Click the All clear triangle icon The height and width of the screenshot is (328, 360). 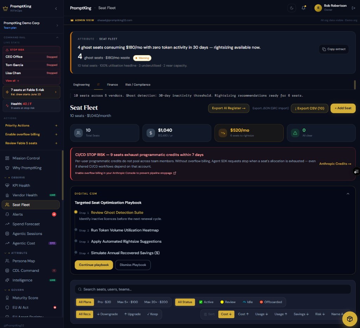(x=295, y=133)
